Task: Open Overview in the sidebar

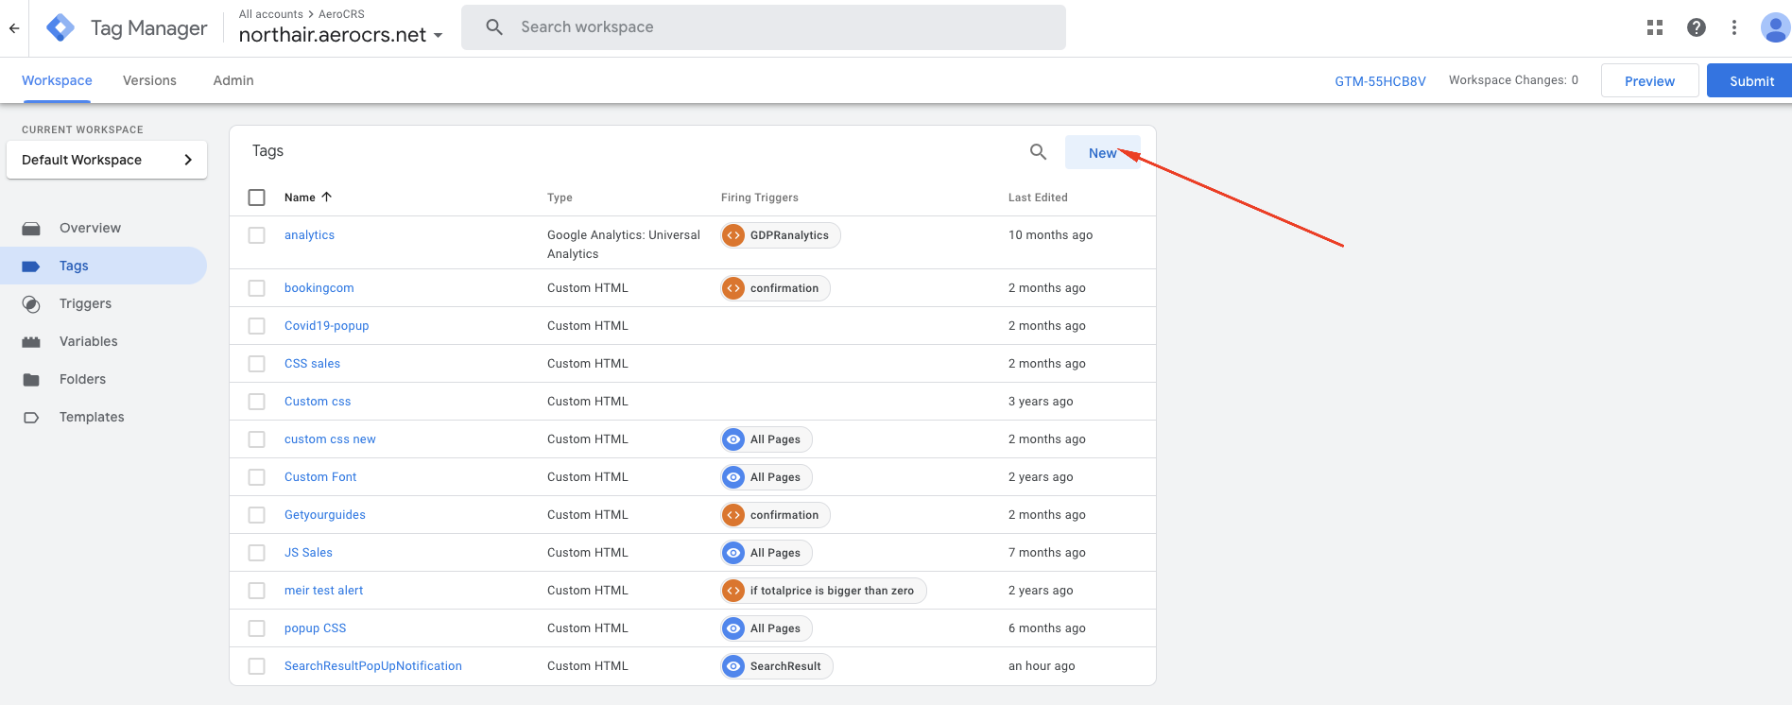Action: click(x=104, y=228)
